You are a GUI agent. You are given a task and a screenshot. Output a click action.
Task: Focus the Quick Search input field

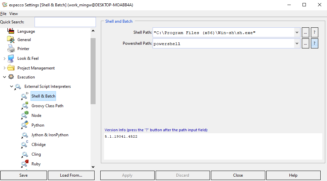(x=65, y=22)
